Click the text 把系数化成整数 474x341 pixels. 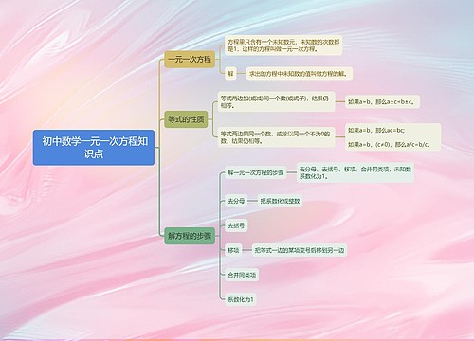[280, 201]
